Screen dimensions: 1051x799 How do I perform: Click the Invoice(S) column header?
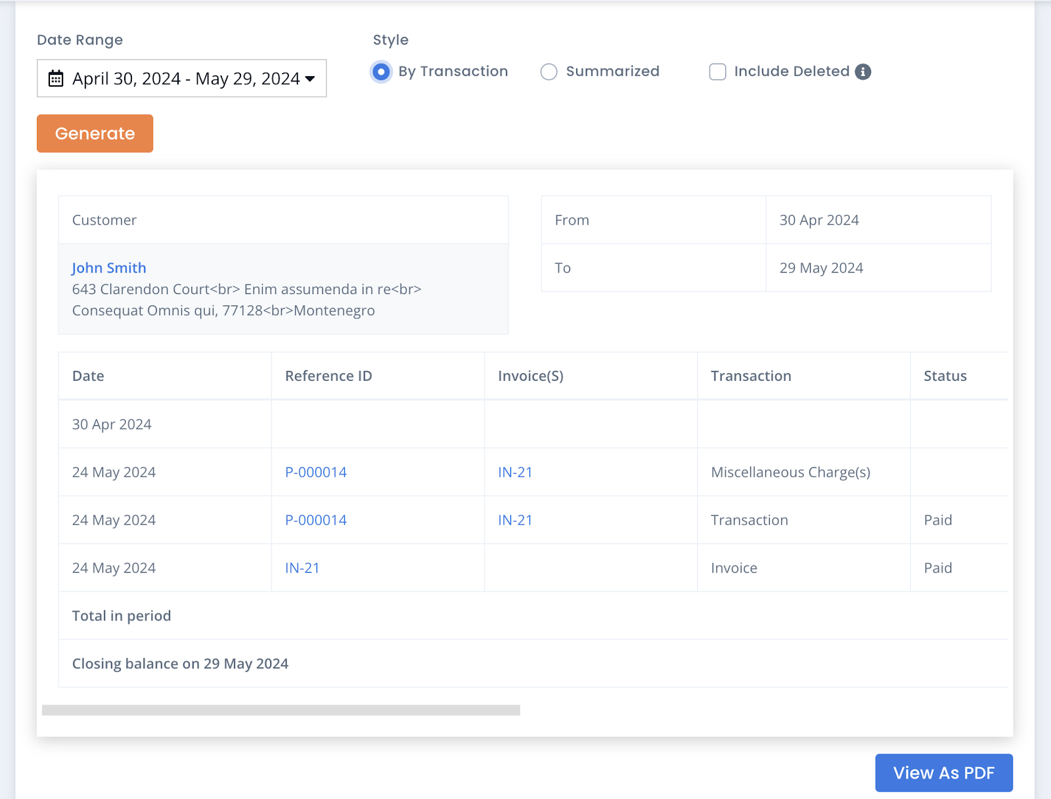591,376
